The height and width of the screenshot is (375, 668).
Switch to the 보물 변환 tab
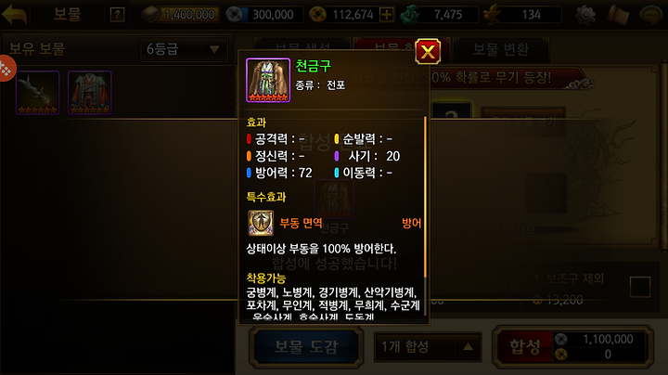pos(501,50)
